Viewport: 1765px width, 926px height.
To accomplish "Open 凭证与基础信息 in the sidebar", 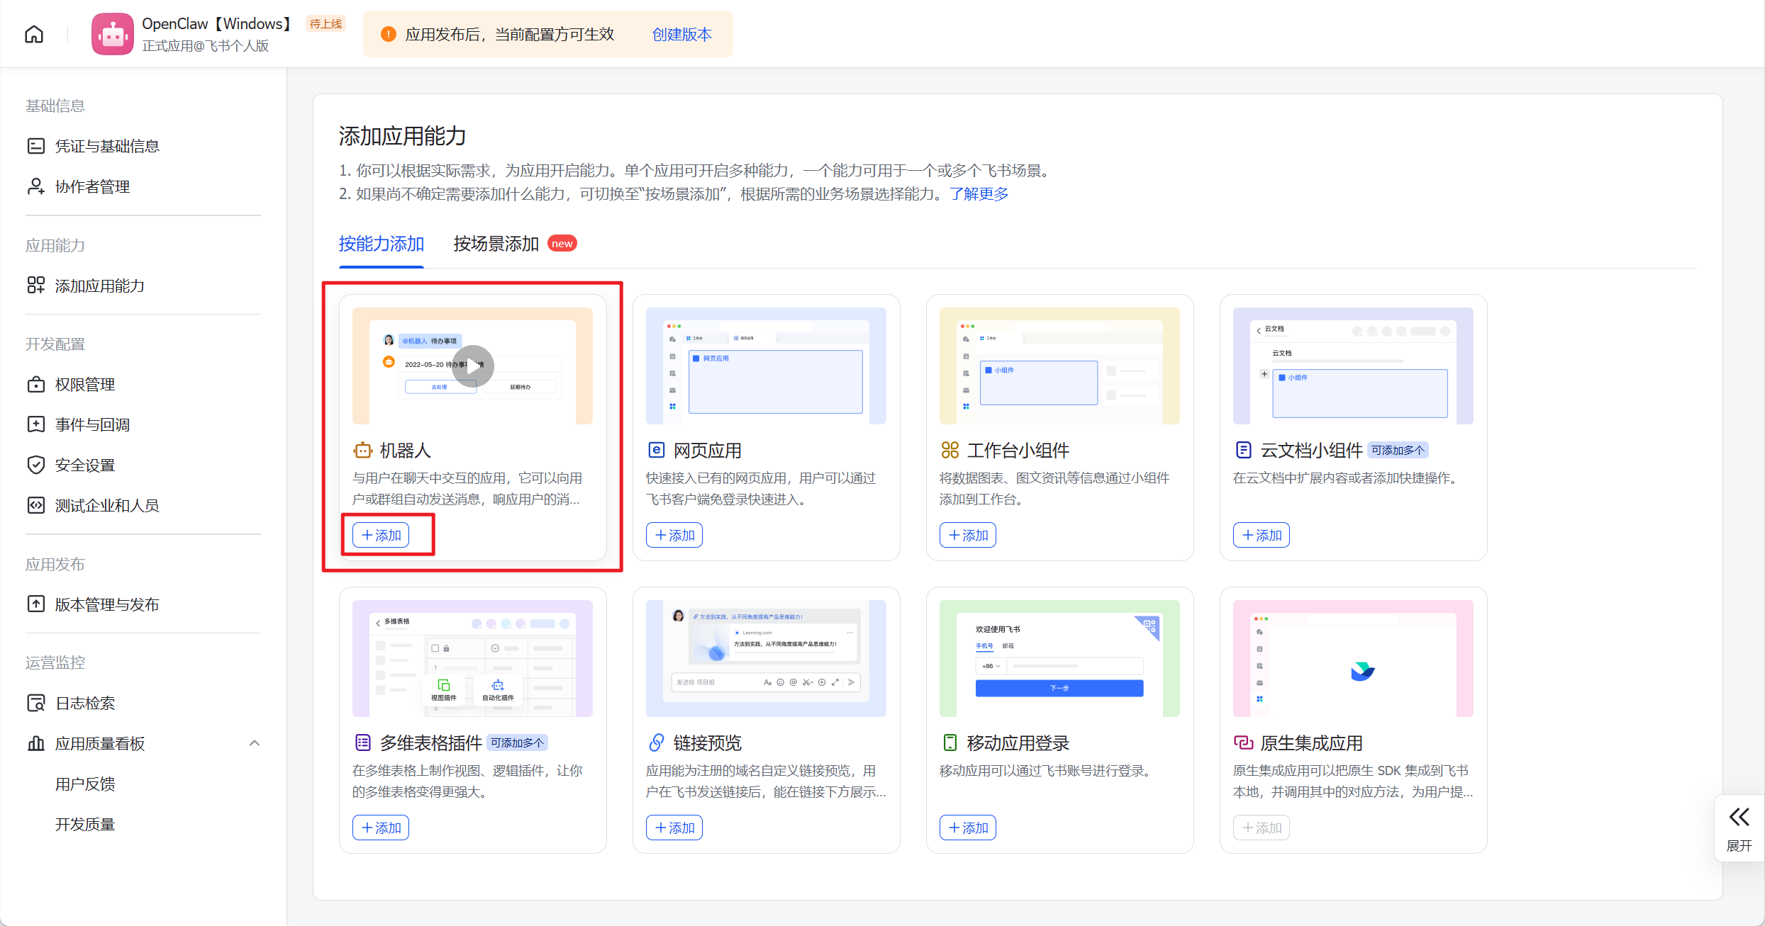I will (x=107, y=146).
